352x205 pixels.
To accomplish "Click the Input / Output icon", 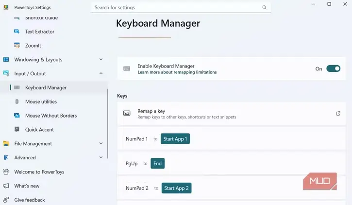I will click(x=6, y=73).
